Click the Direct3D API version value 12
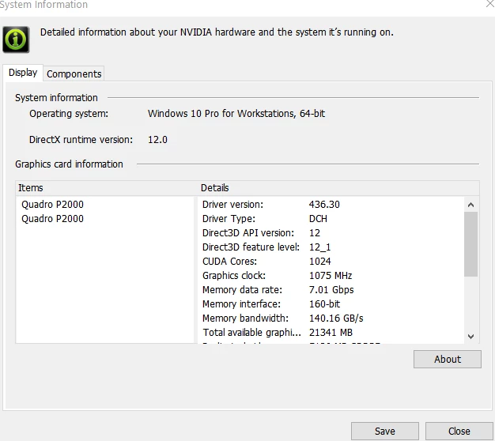Screen dimensions: 495x441 point(315,233)
